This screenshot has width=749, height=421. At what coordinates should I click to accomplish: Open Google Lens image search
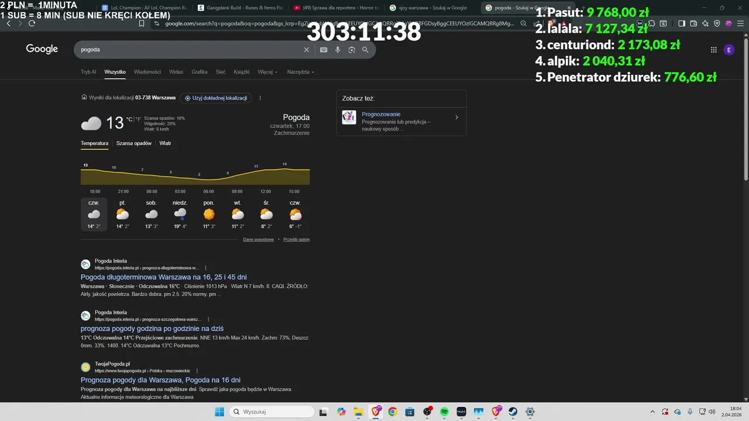(x=352, y=50)
